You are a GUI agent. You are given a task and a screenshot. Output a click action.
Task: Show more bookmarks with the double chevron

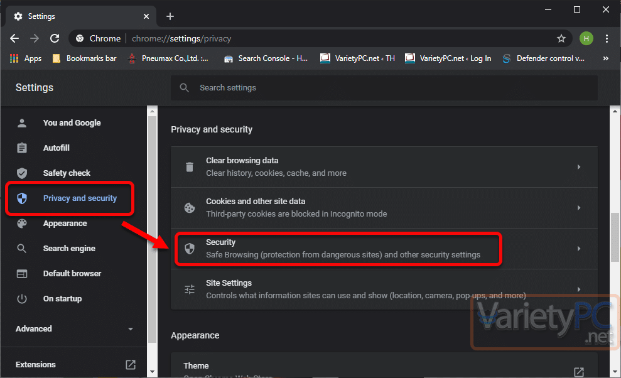[605, 58]
